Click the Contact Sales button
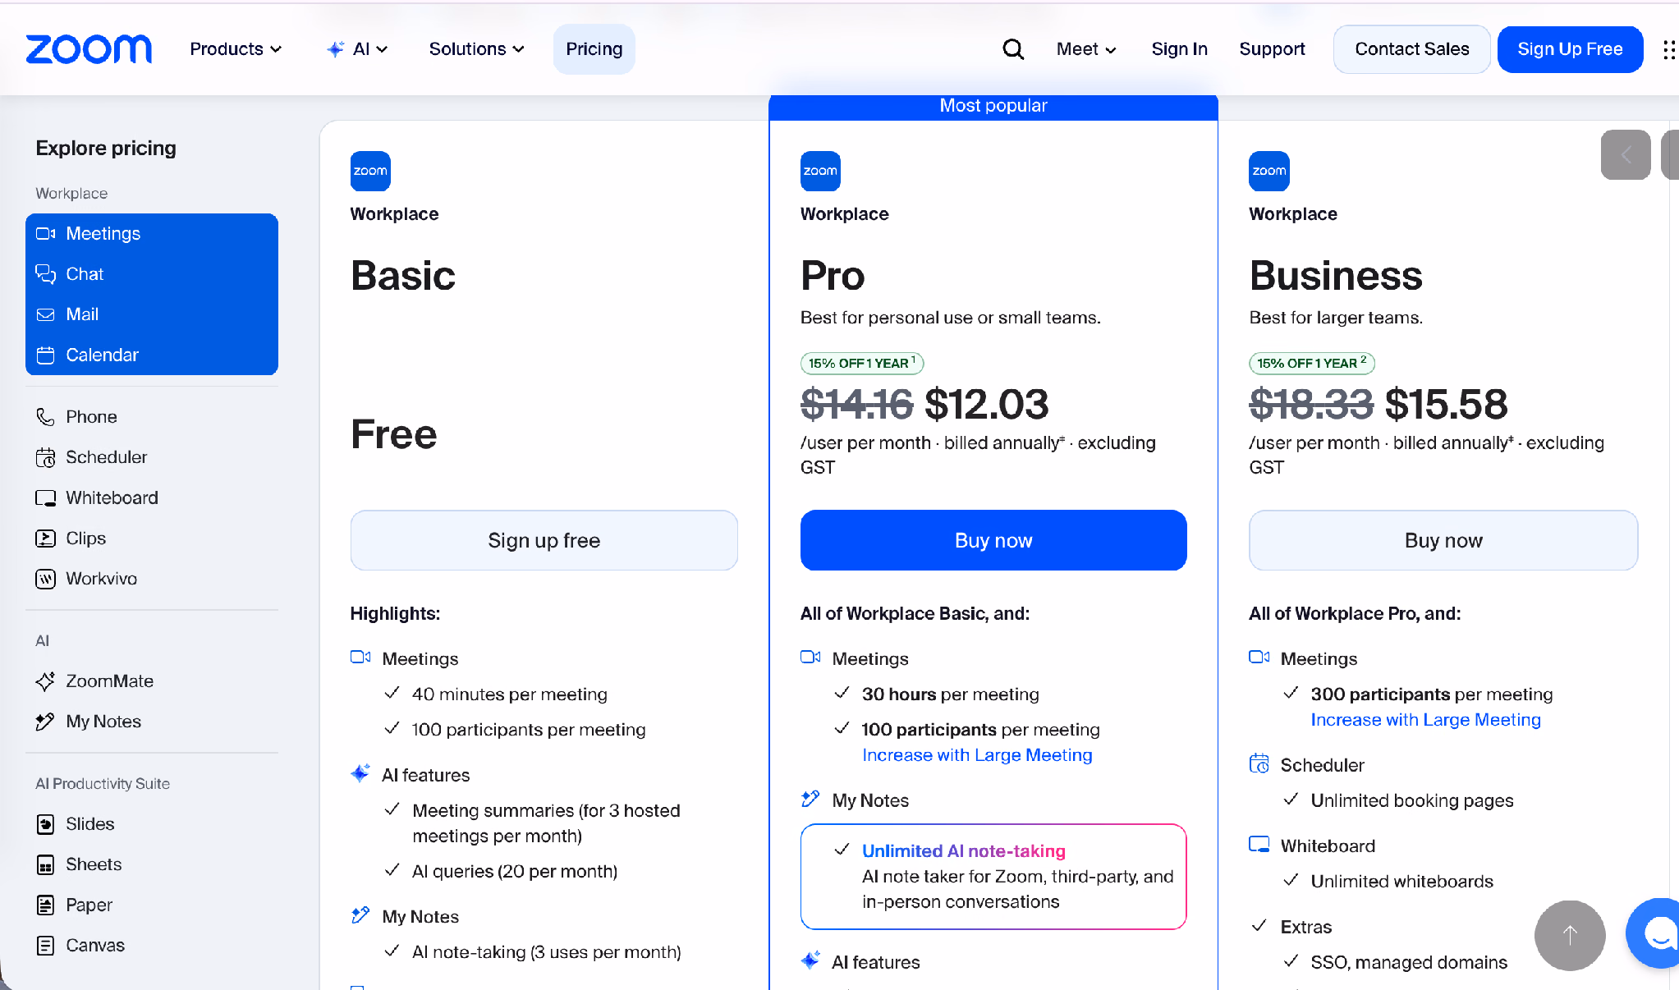 [x=1411, y=49]
